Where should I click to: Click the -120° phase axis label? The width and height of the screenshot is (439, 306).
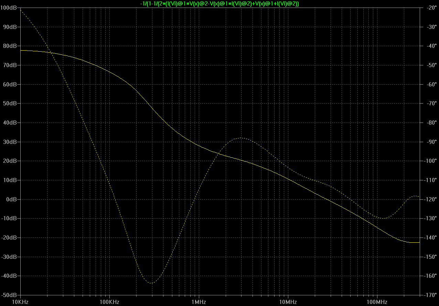430,199
